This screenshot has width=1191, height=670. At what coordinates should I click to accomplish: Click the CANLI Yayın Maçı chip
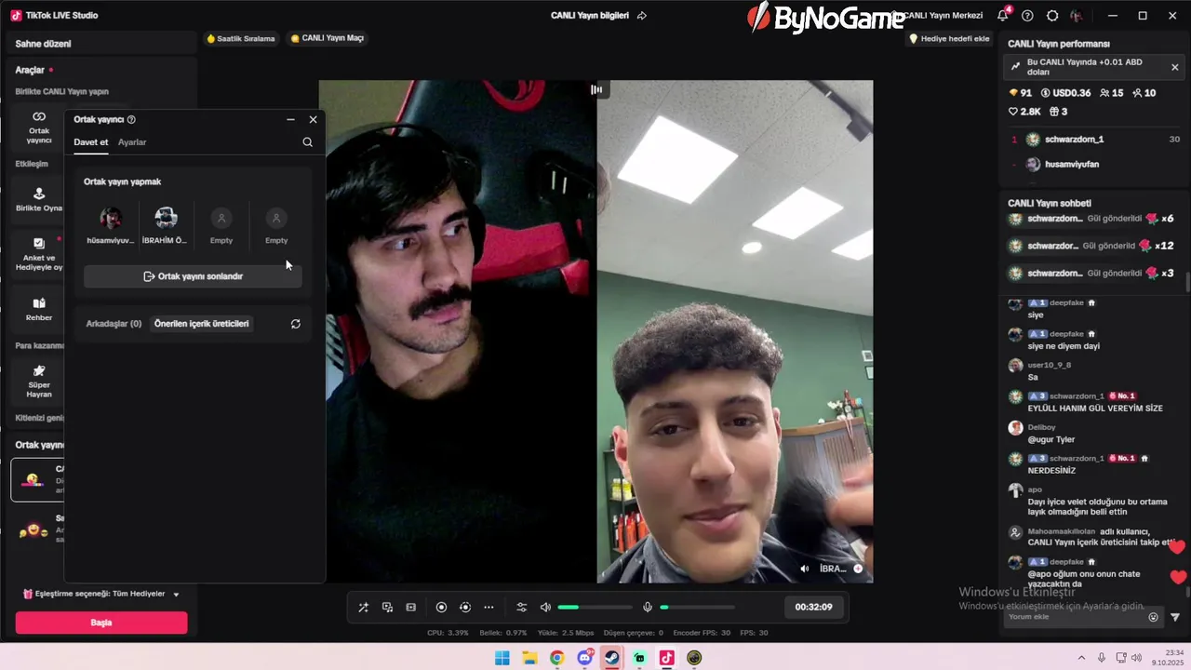[328, 38]
